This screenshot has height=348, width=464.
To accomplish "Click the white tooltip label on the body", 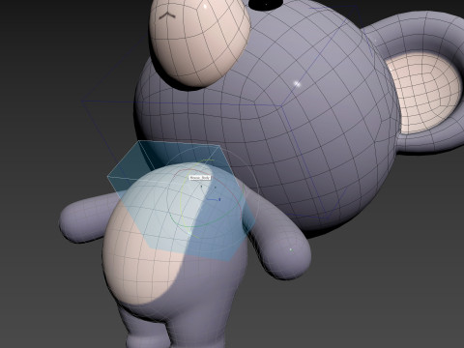I will (200, 178).
